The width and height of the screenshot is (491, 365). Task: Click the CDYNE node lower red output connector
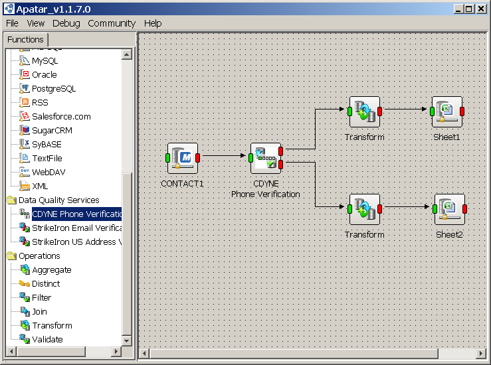[280, 165]
